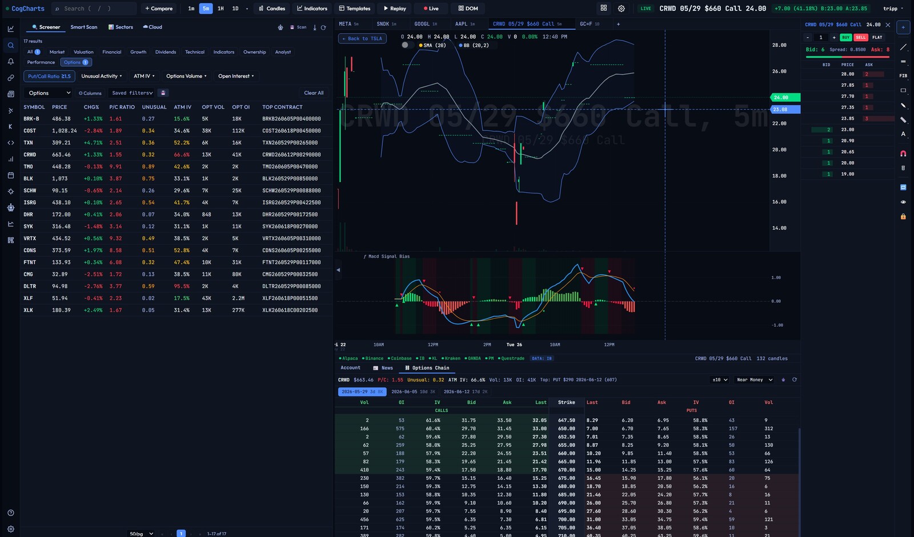The height and width of the screenshot is (537, 914).
Task: Select the 1H timeframe
Action: coord(221,9)
